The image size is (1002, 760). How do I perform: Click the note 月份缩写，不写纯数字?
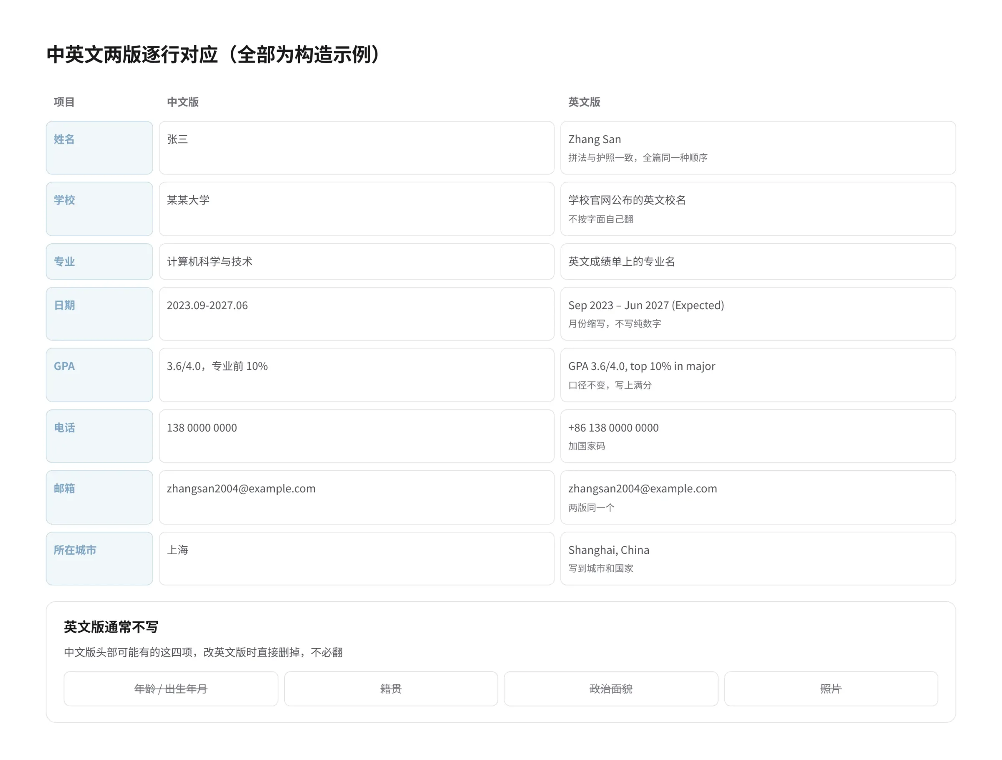[615, 323]
